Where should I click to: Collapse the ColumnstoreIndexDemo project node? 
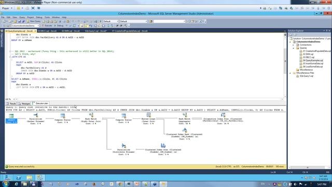tap(290, 42)
